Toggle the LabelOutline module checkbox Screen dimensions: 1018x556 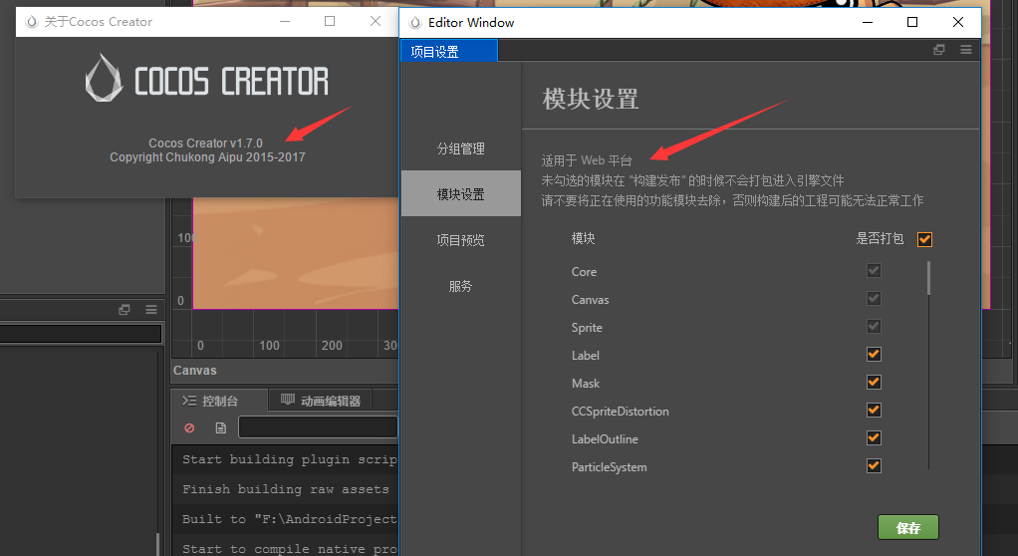(x=874, y=438)
